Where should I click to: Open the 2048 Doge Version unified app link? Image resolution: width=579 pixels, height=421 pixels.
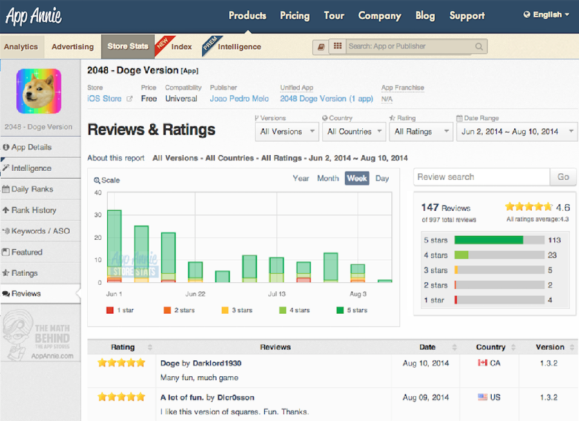[x=326, y=99]
